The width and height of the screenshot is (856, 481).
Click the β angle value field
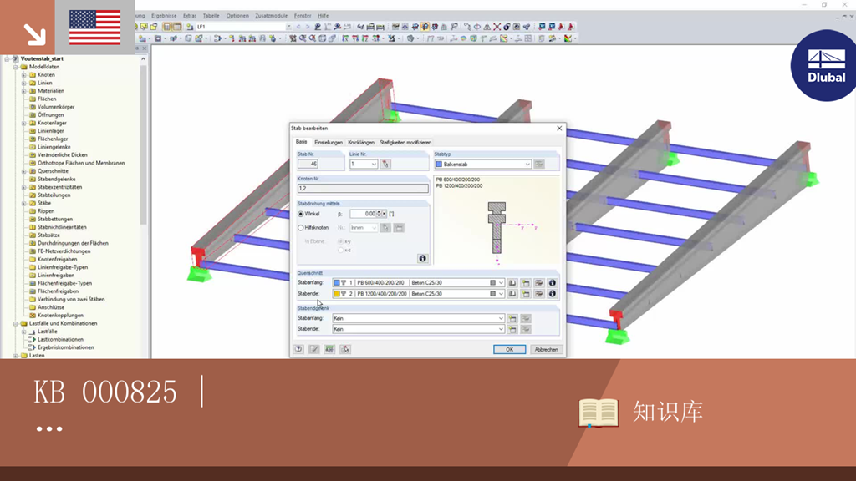pyautogui.click(x=363, y=214)
